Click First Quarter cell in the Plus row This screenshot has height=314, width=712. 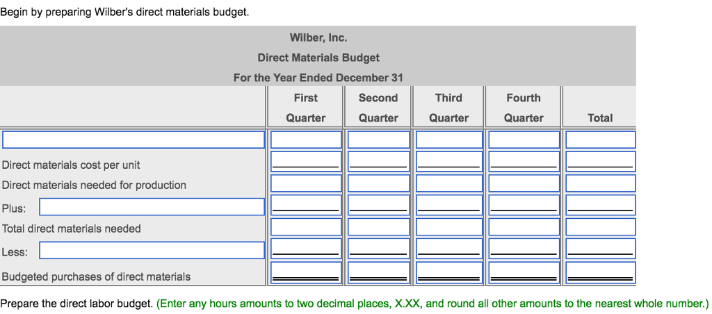tap(306, 205)
